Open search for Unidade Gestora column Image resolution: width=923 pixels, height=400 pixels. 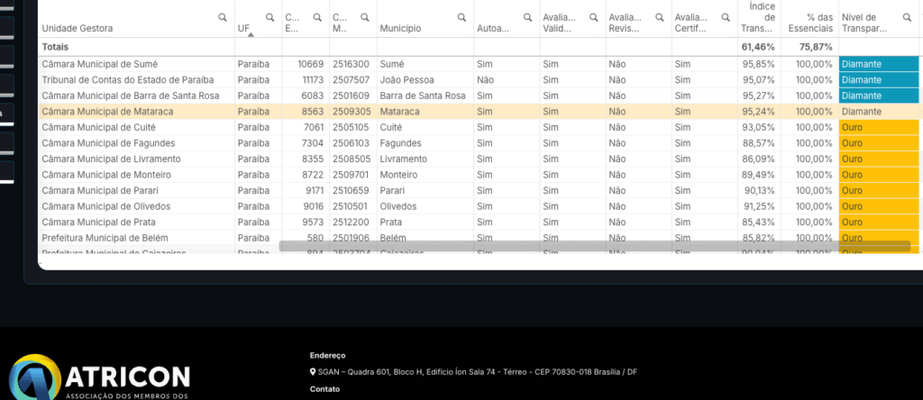tap(223, 18)
